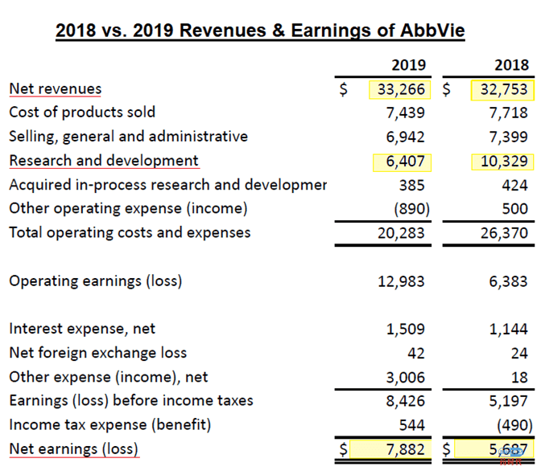Select the value (490)
This screenshot has height=475, width=541.
pos(514,425)
